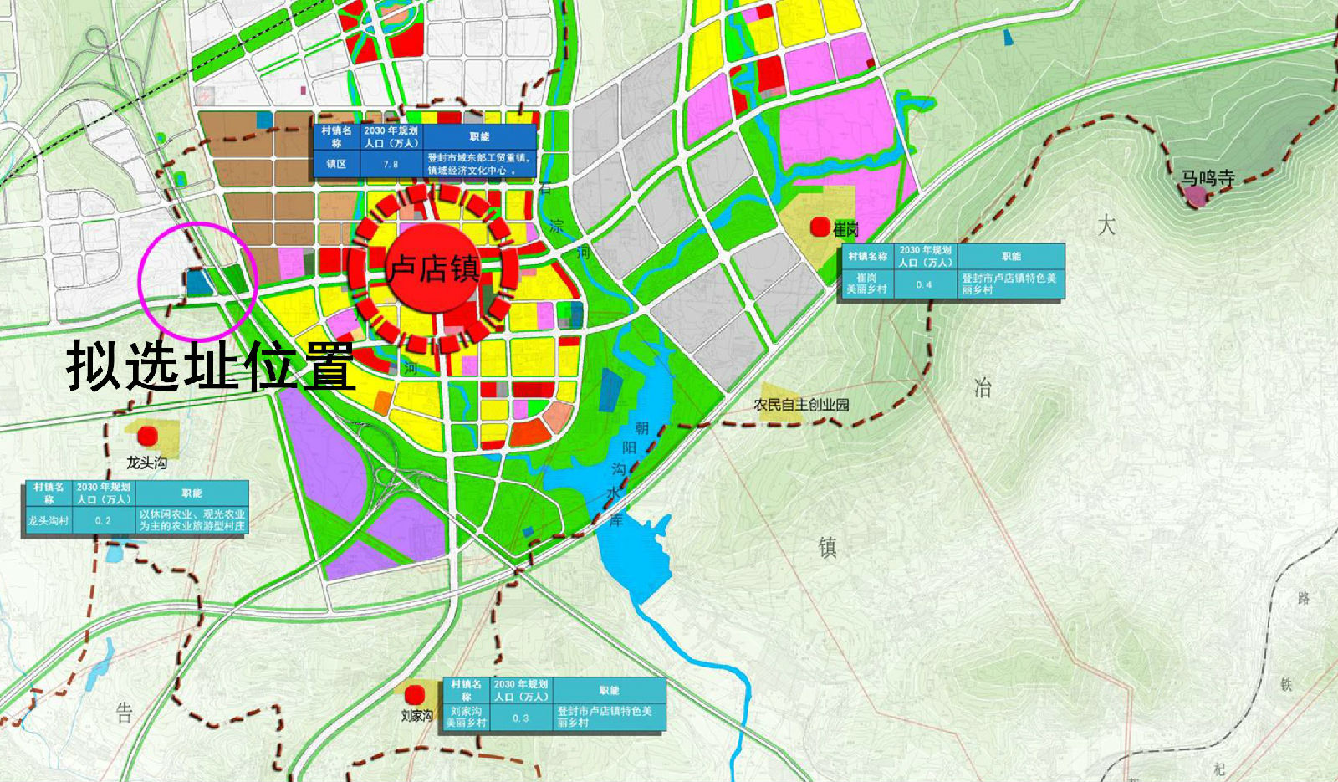
Task: Click the large red 卢店镇 town center marker
Action: pyautogui.click(x=432, y=268)
